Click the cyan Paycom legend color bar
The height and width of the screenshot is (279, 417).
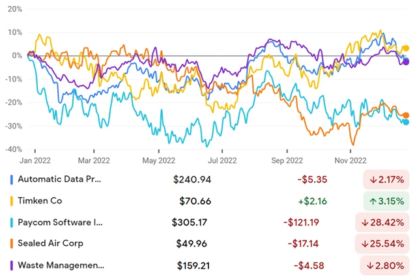(11, 222)
